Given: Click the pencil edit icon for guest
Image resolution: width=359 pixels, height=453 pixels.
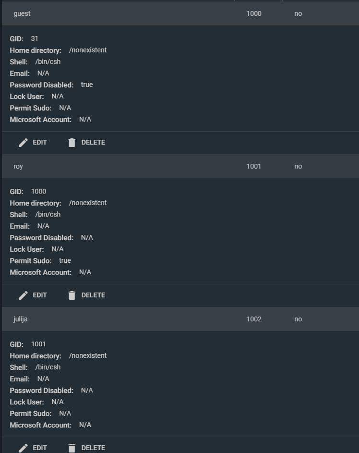Looking at the screenshot, I should click(23, 142).
